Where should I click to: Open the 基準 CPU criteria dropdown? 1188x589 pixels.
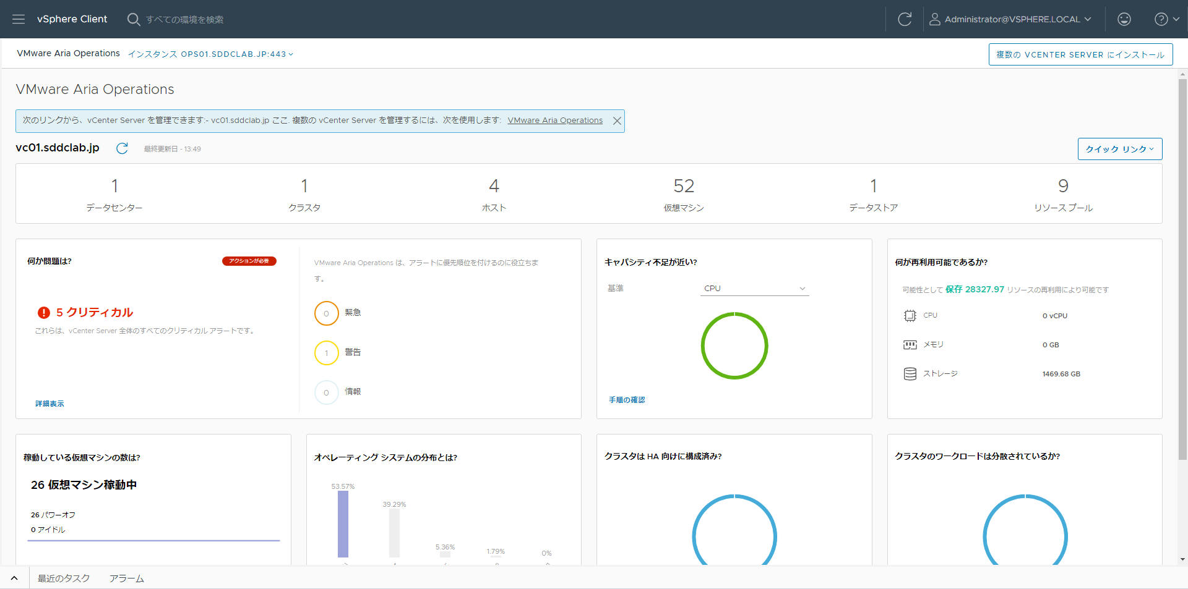[754, 289]
